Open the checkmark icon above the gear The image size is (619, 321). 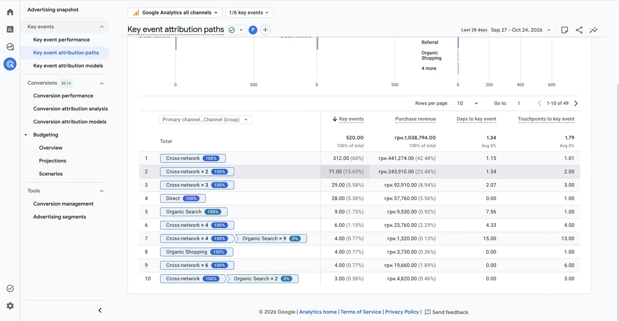click(10, 288)
